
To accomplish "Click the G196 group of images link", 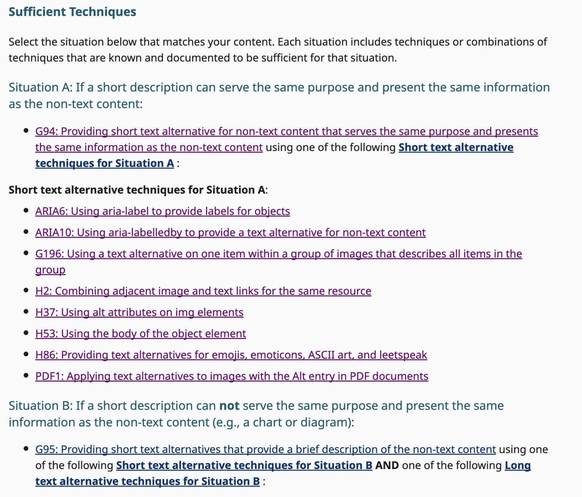I will (x=278, y=254).
